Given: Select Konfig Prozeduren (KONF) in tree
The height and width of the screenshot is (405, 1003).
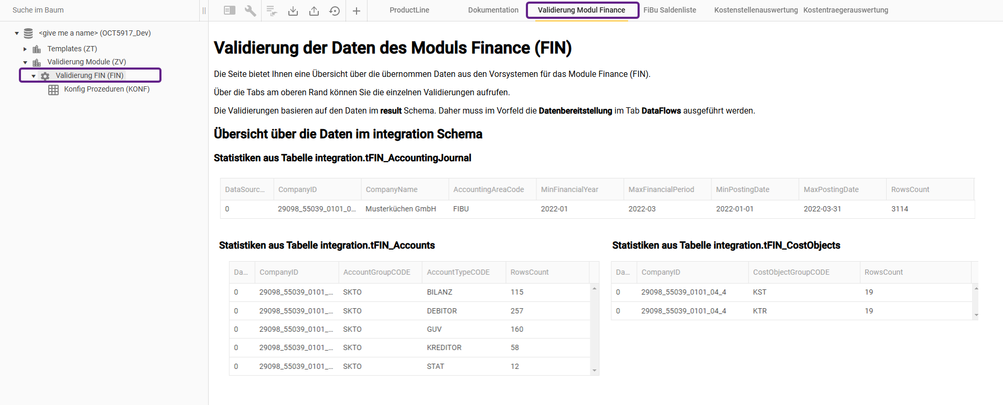Looking at the screenshot, I should [106, 89].
